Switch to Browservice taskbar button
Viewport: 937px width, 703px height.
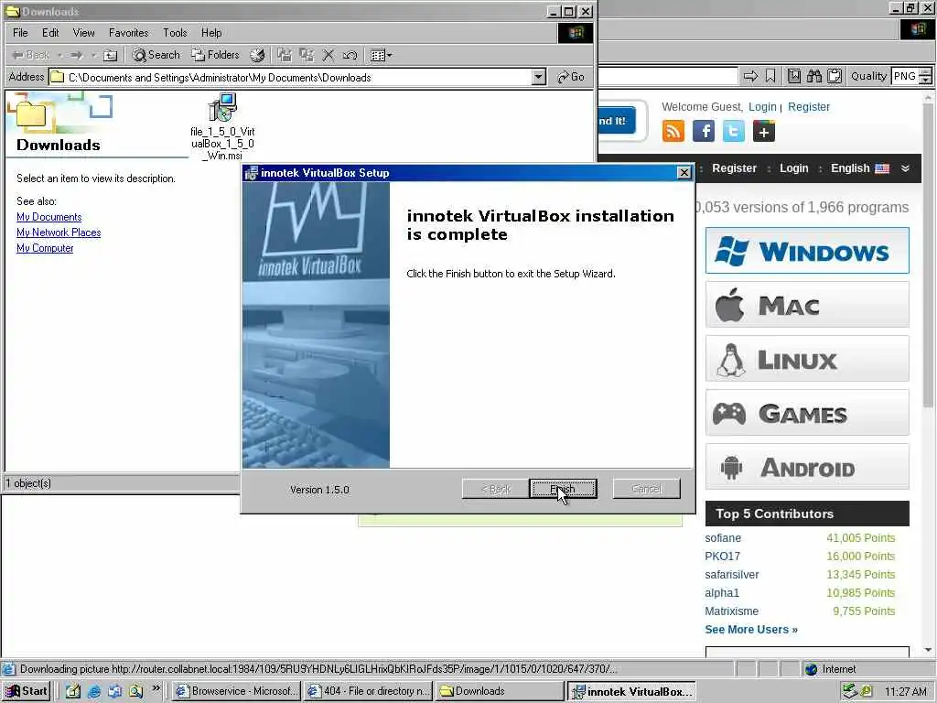[x=236, y=691]
